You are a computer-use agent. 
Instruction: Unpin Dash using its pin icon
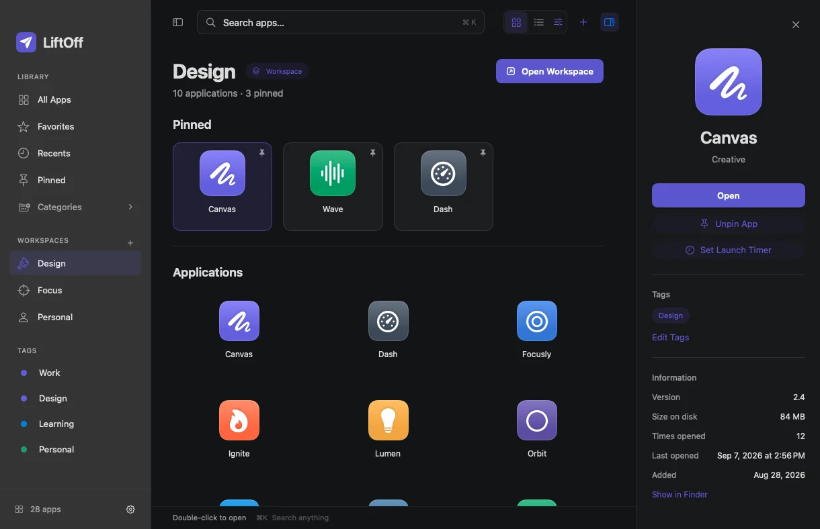(x=483, y=153)
